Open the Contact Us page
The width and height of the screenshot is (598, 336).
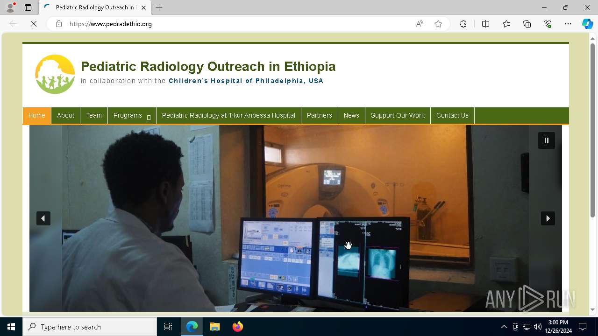452,115
